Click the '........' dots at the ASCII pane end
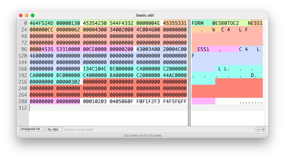This screenshot has width=285, height=160. coord(251,102)
